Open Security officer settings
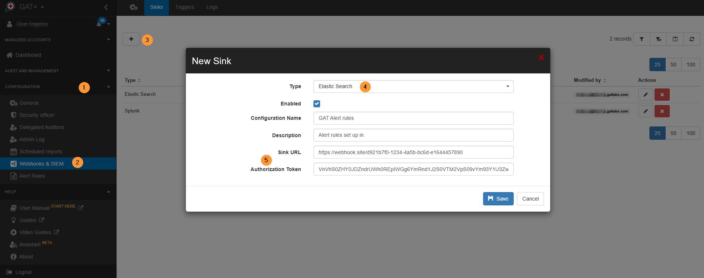 coord(32,115)
